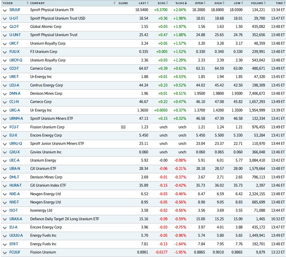
Task: Sort by the %CHG column sort arrow
Action: pos(186,3)
